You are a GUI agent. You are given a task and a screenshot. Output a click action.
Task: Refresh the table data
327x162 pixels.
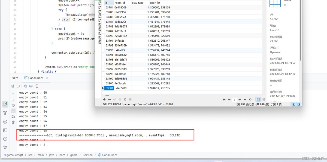coord(125,99)
